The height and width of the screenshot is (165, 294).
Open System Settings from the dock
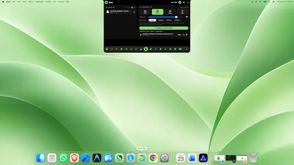point(164,158)
